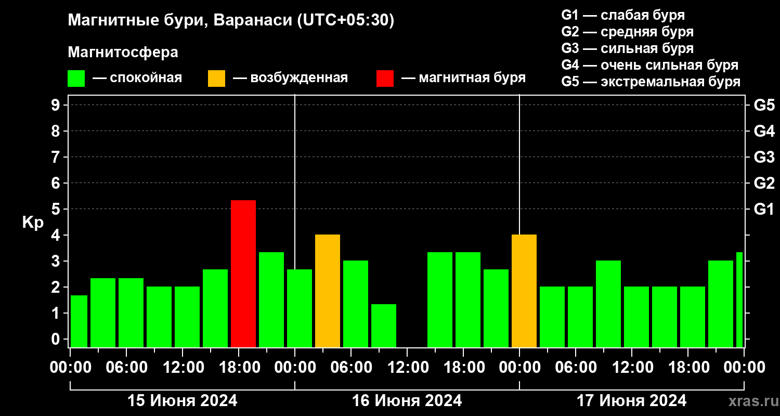Screen dimensions: 780x416
Task: Click the 'G4 — очень сильная буря' description
Action: pyautogui.click(x=650, y=65)
